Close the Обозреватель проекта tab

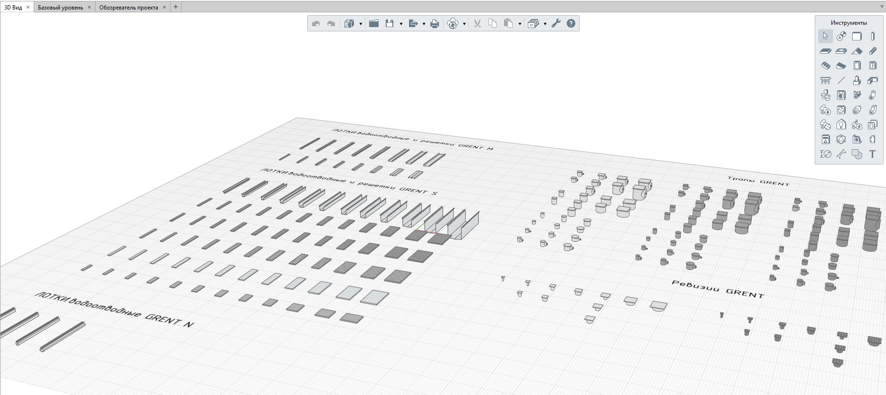tap(164, 7)
